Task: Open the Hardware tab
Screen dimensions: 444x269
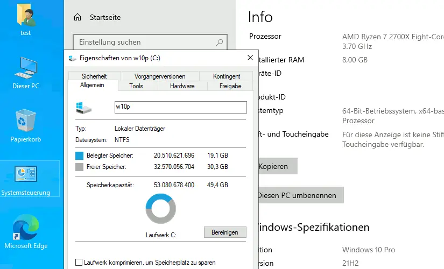Action: pos(182,86)
